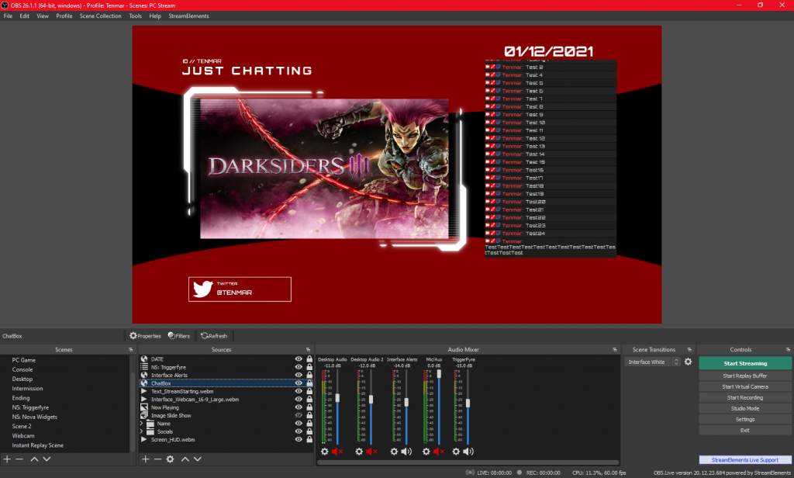Image resolution: width=794 pixels, height=478 pixels.
Task: Expand the Name group
Action: pos(141,423)
